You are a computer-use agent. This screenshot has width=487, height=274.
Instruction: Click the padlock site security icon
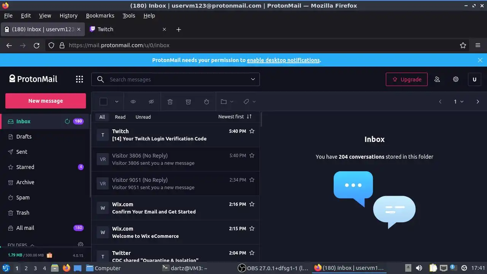pos(62,45)
